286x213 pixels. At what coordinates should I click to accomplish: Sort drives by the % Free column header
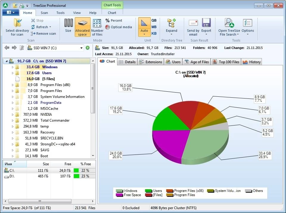pos(84,164)
